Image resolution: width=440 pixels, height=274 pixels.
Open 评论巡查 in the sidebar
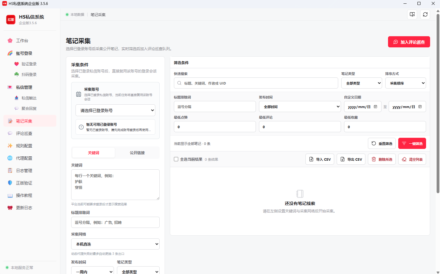click(x=30, y=133)
